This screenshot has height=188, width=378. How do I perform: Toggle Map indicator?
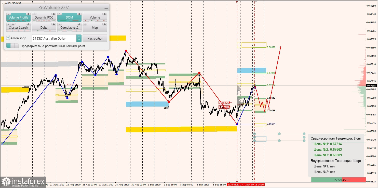point(95,28)
